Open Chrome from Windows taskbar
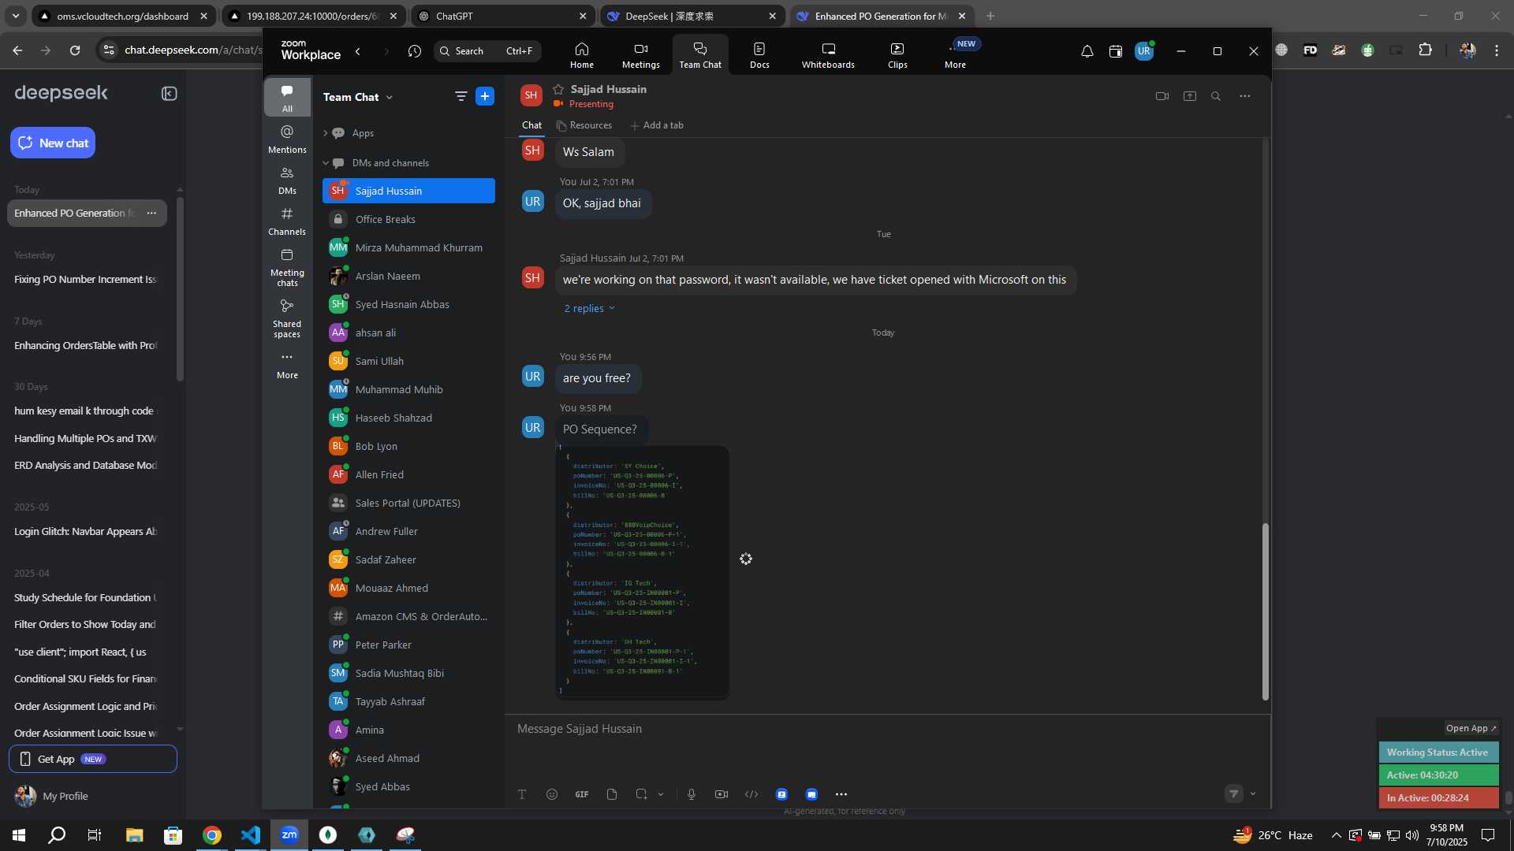Viewport: 1514px width, 851px height. click(x=211, y=835)
